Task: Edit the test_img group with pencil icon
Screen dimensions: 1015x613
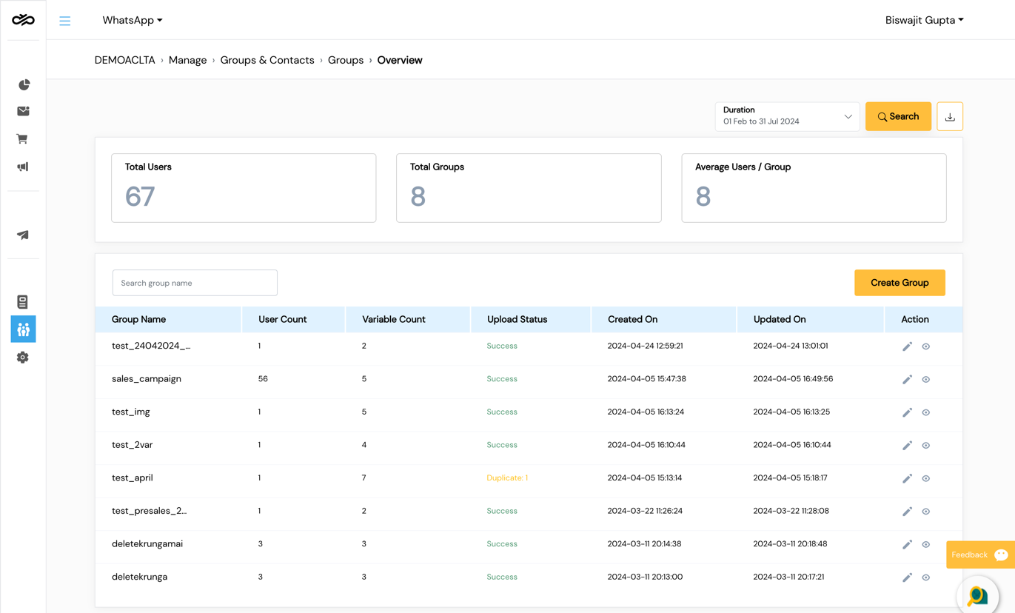Action: (x=907, y=412)
